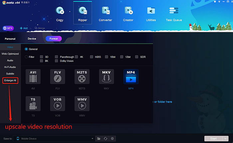Enable the 4K filter checkbox
Image resolution: width=233 pixels, height=143 pixels.
[x=76, y=57]
